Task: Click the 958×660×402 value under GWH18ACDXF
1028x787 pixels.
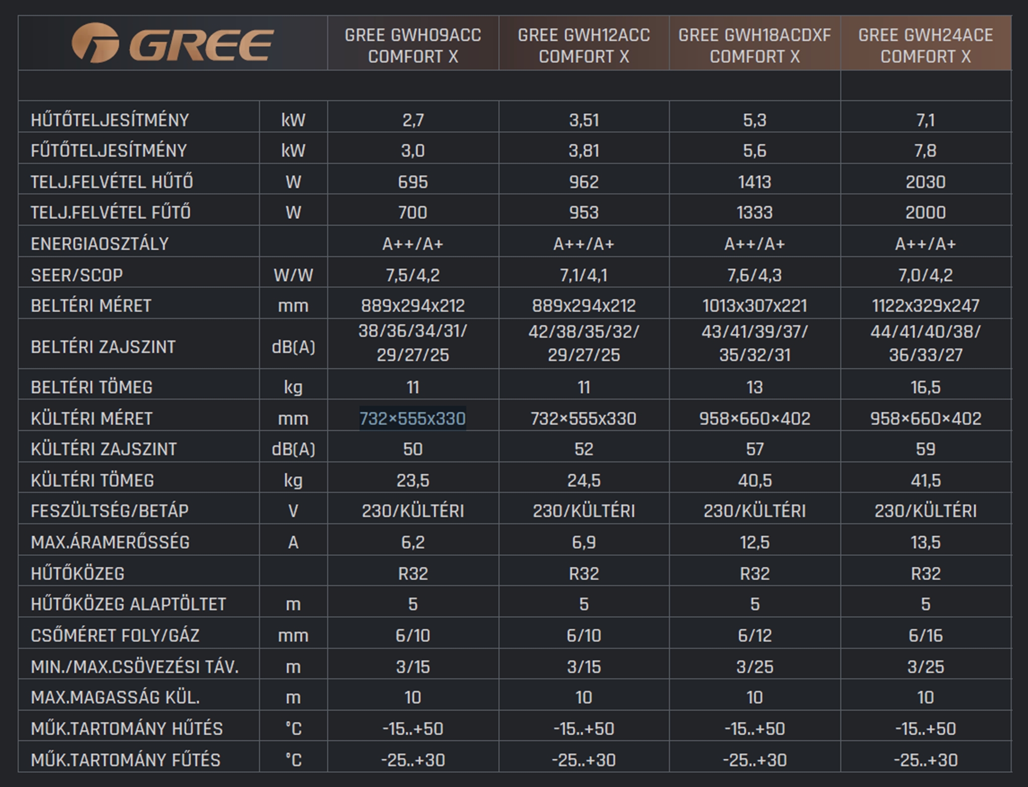Action: click(755, 418)
